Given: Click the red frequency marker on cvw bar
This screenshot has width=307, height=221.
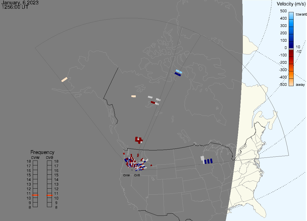Looking at the screenshot, I should (35, 195).
